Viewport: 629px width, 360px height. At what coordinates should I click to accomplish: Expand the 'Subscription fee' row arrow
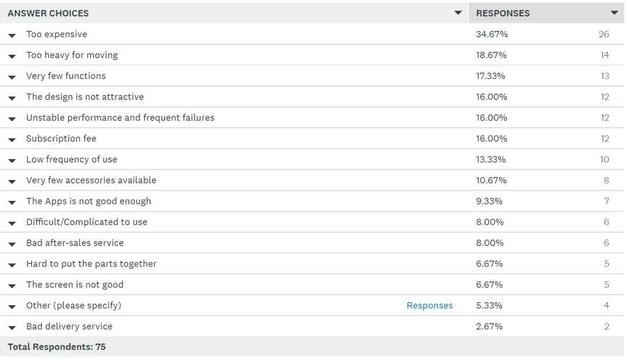12,140
